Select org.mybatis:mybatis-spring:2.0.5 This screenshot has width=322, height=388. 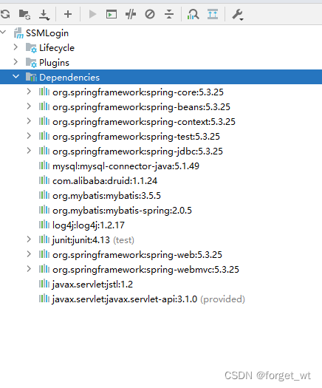[x=122, y=211]
